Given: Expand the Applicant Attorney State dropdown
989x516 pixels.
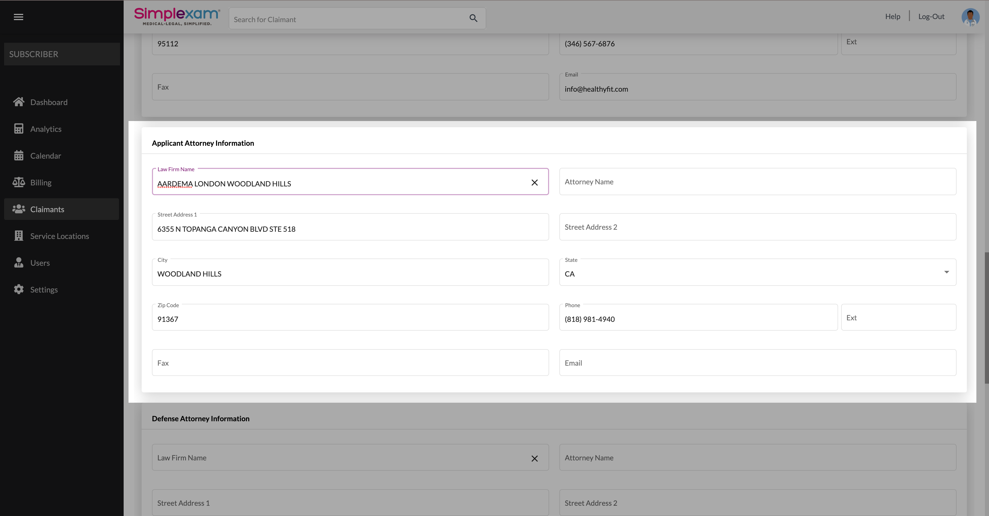Looking at the screenshot, I should 947,272.
